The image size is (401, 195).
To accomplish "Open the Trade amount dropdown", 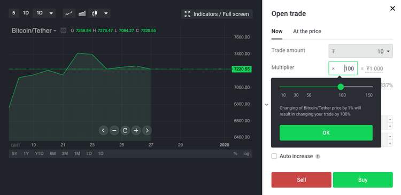I will click(x=360, y=51).
